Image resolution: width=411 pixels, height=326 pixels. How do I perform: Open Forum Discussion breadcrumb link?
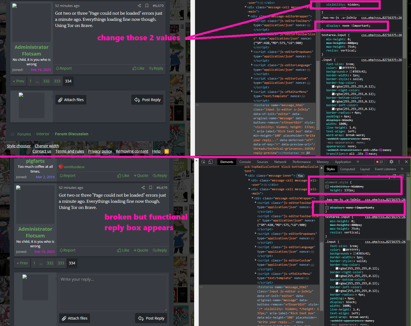[x=72, y=134]
